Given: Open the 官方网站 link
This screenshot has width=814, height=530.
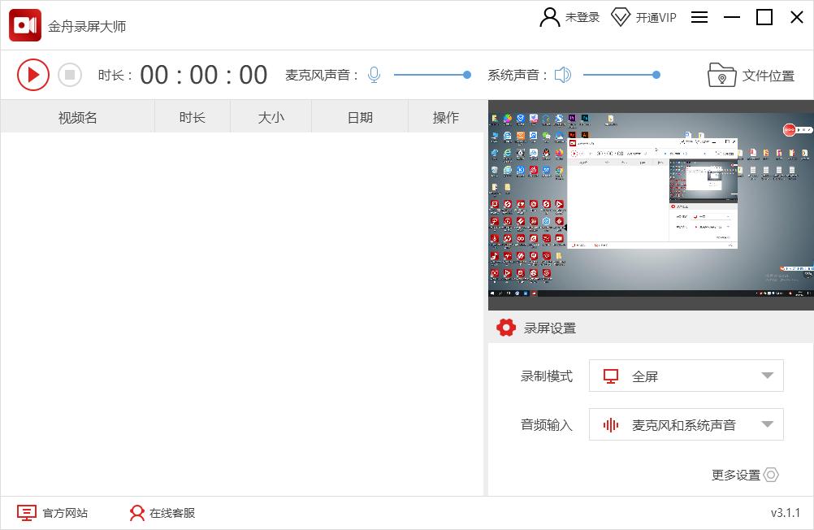Looking at the screenshot, I should [x=53, y=513].
